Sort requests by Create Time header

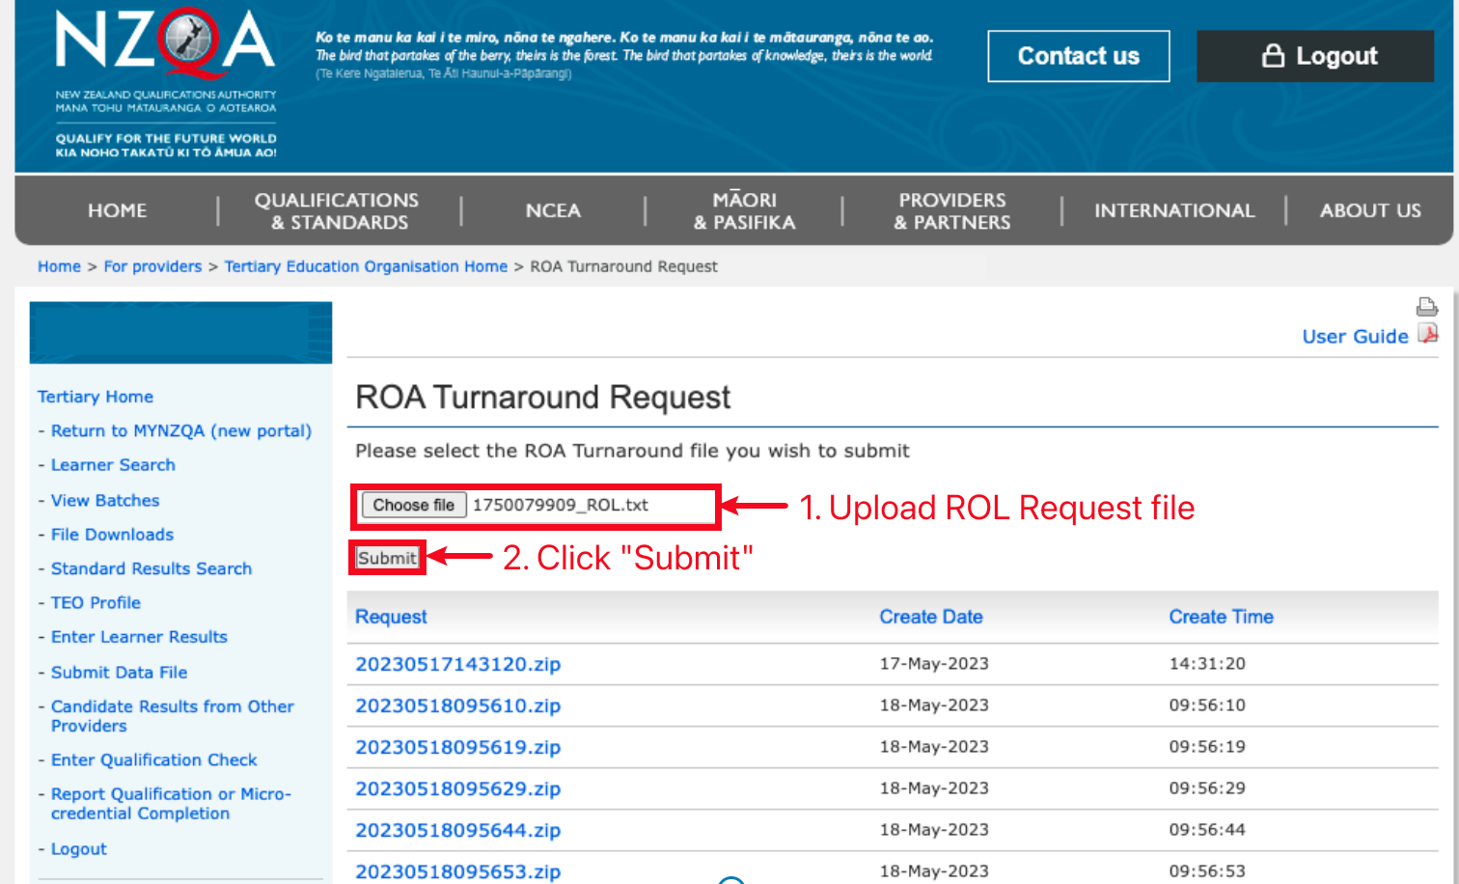(1221, 617)
